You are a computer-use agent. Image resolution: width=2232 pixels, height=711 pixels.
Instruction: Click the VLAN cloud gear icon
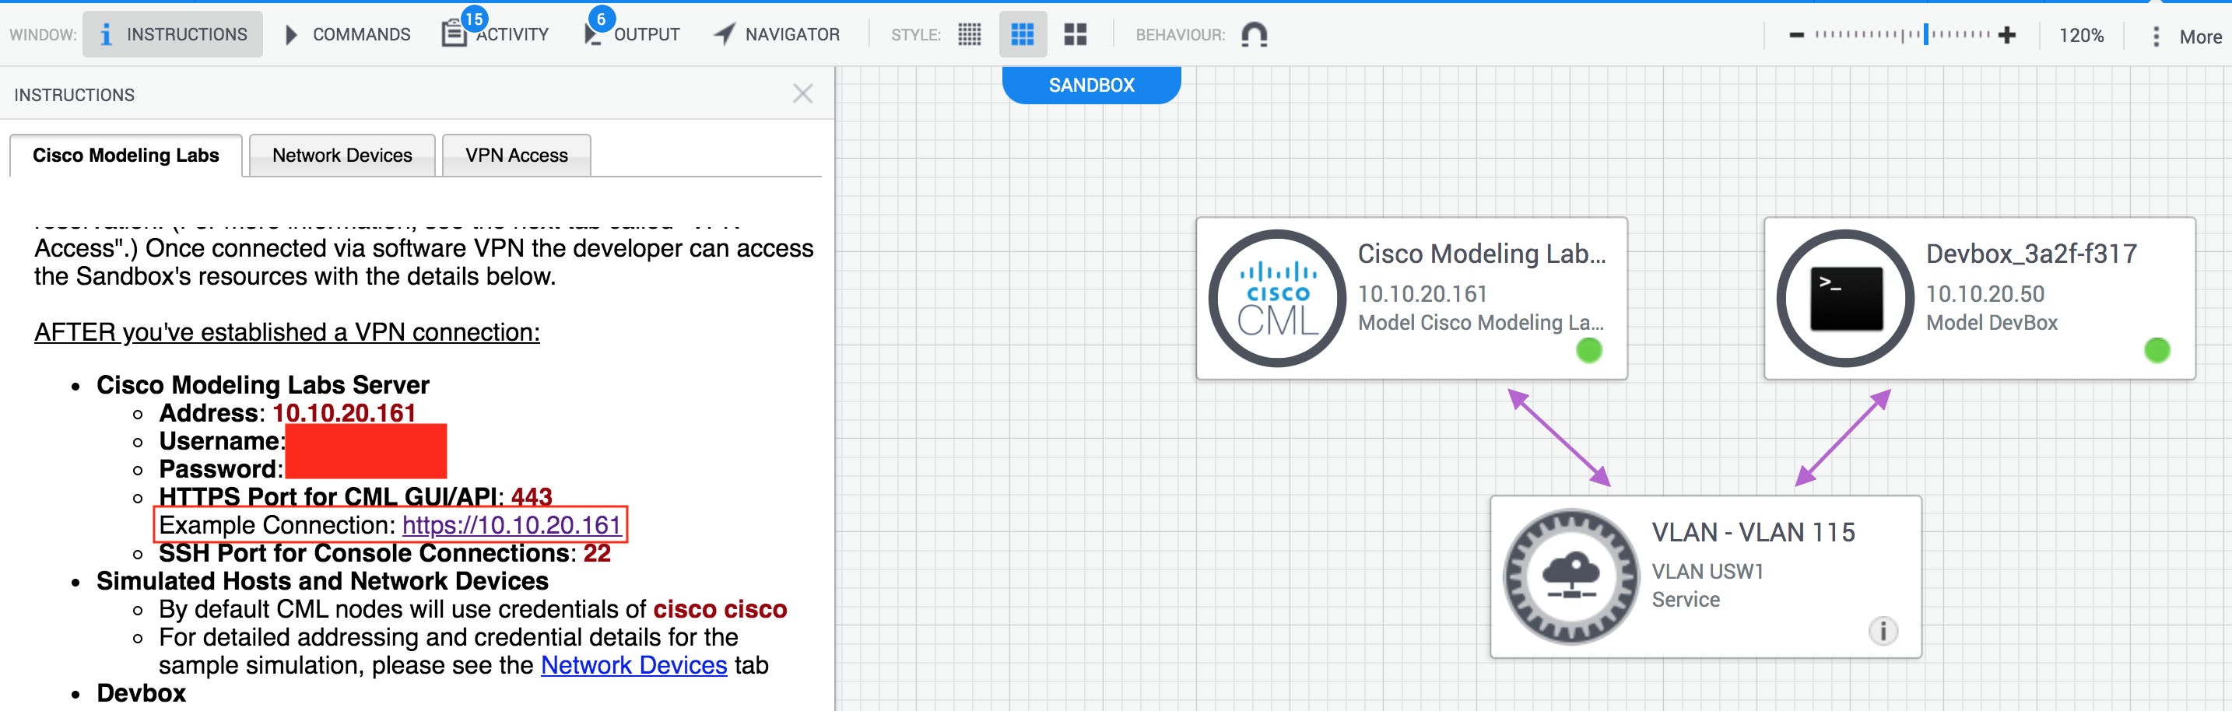(x=1571, y=576)
